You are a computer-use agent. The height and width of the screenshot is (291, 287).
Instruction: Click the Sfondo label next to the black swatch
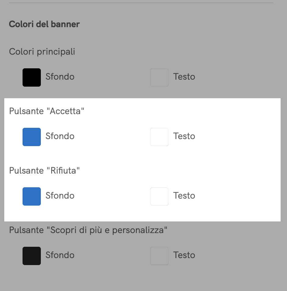(x=60, y=77)
